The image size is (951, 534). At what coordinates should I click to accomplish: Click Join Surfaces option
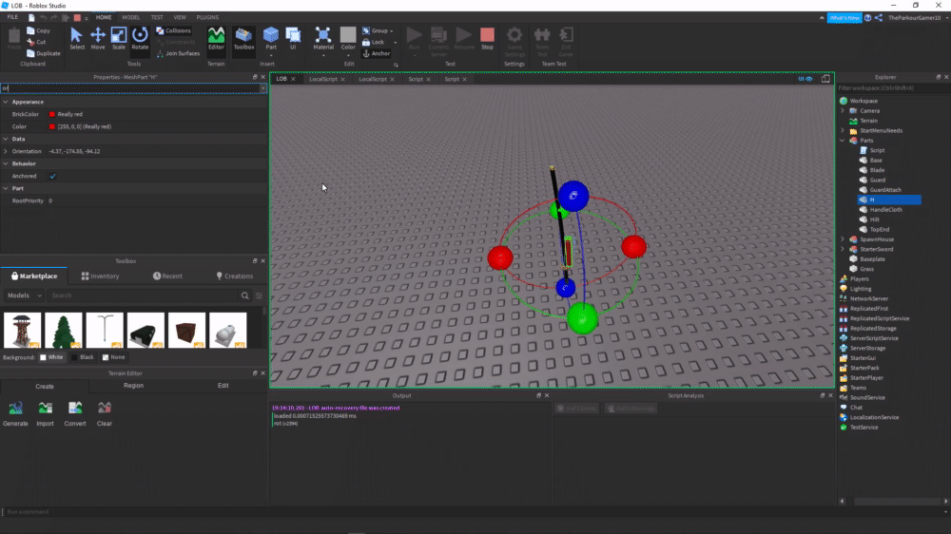click(x=179, y=53)
